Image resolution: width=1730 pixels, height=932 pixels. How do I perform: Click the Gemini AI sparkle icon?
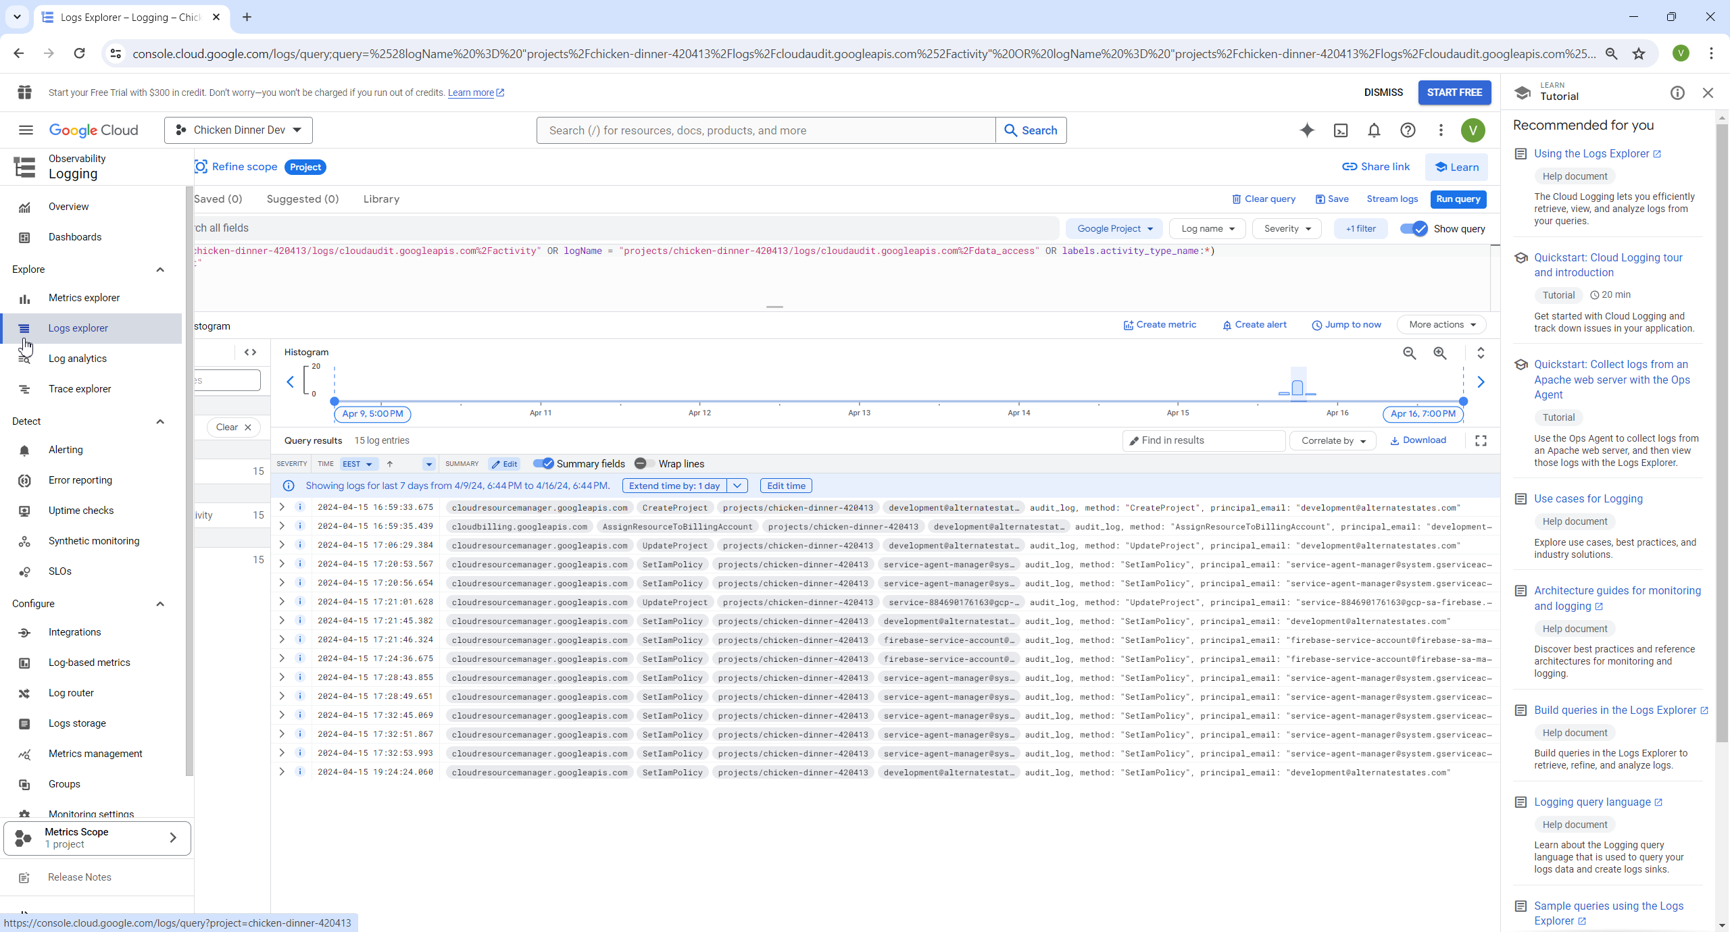[1307, 130]
